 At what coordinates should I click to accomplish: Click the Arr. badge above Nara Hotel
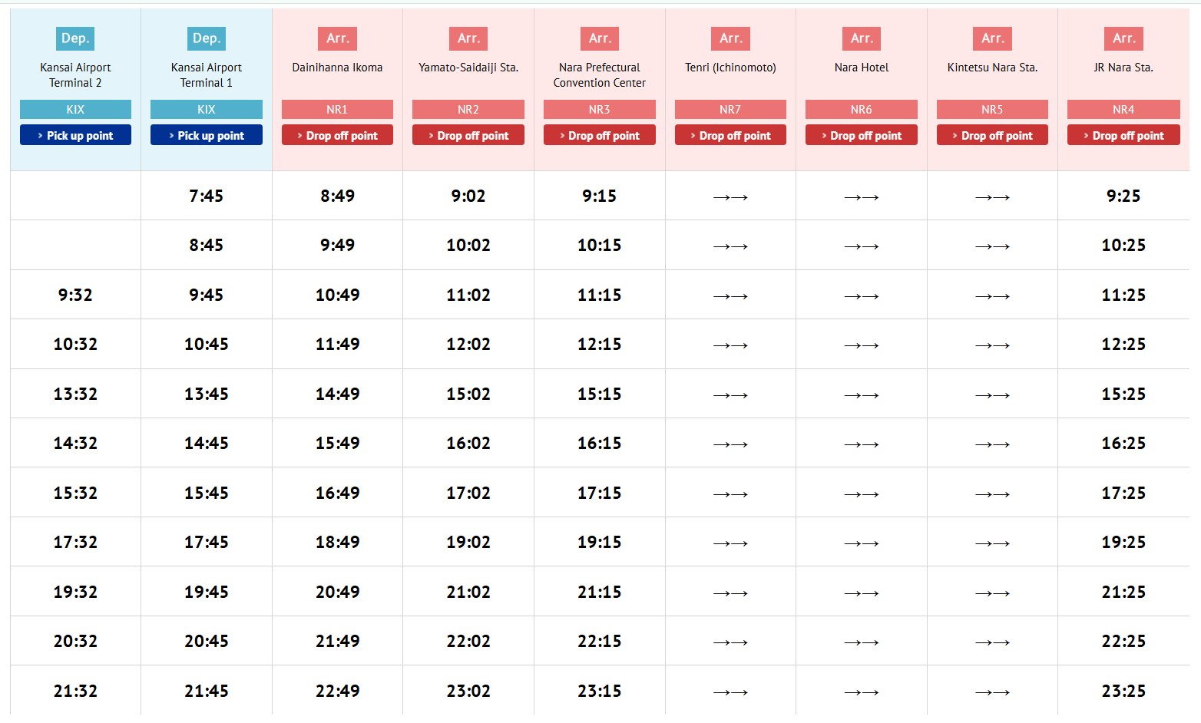862,38
